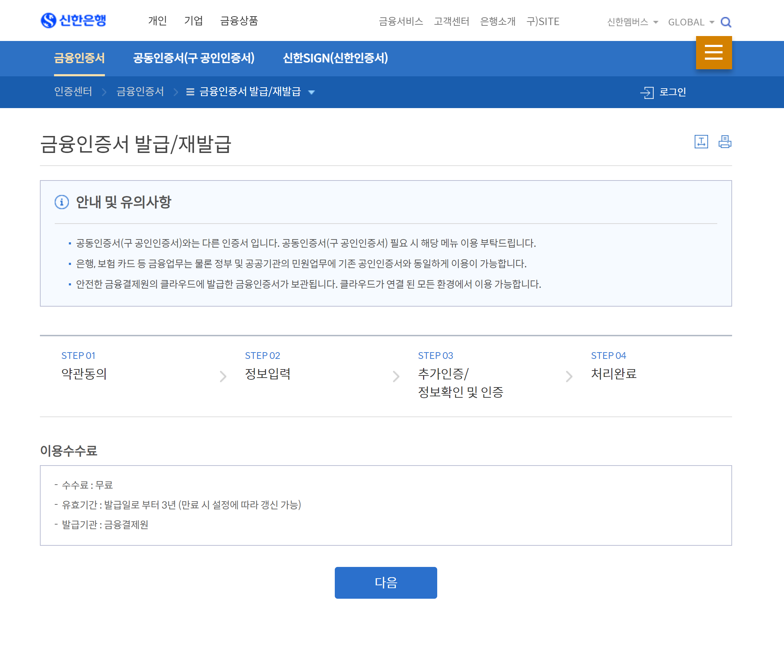Select the 금융인증서 tab
784x657 pixels.
79,58
